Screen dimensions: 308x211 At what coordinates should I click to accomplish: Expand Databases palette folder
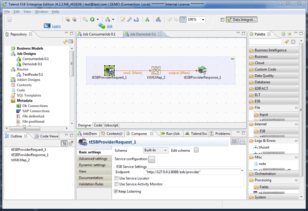click(274, 82)
